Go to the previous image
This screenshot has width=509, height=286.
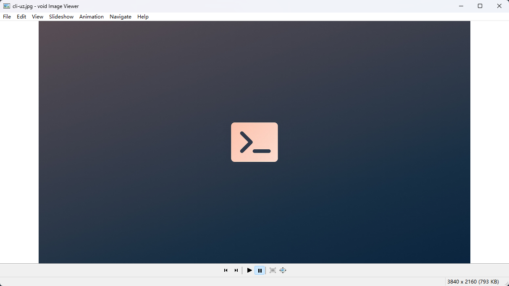[x=226, y=270]
